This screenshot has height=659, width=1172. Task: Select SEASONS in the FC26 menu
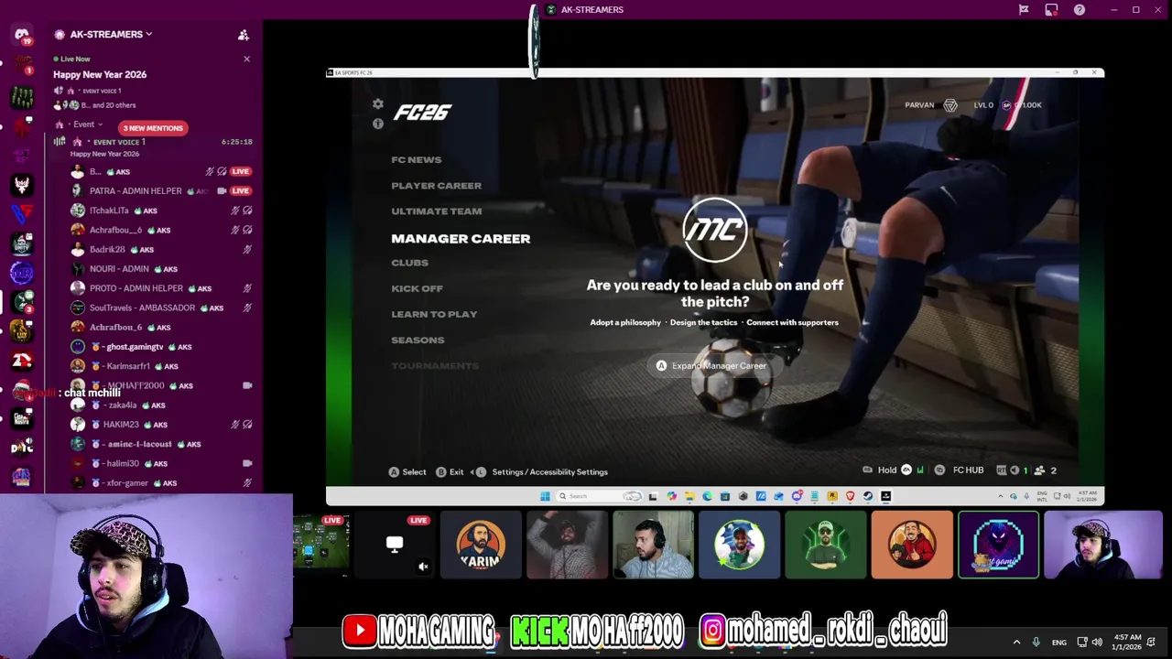(x=418, y=340)
